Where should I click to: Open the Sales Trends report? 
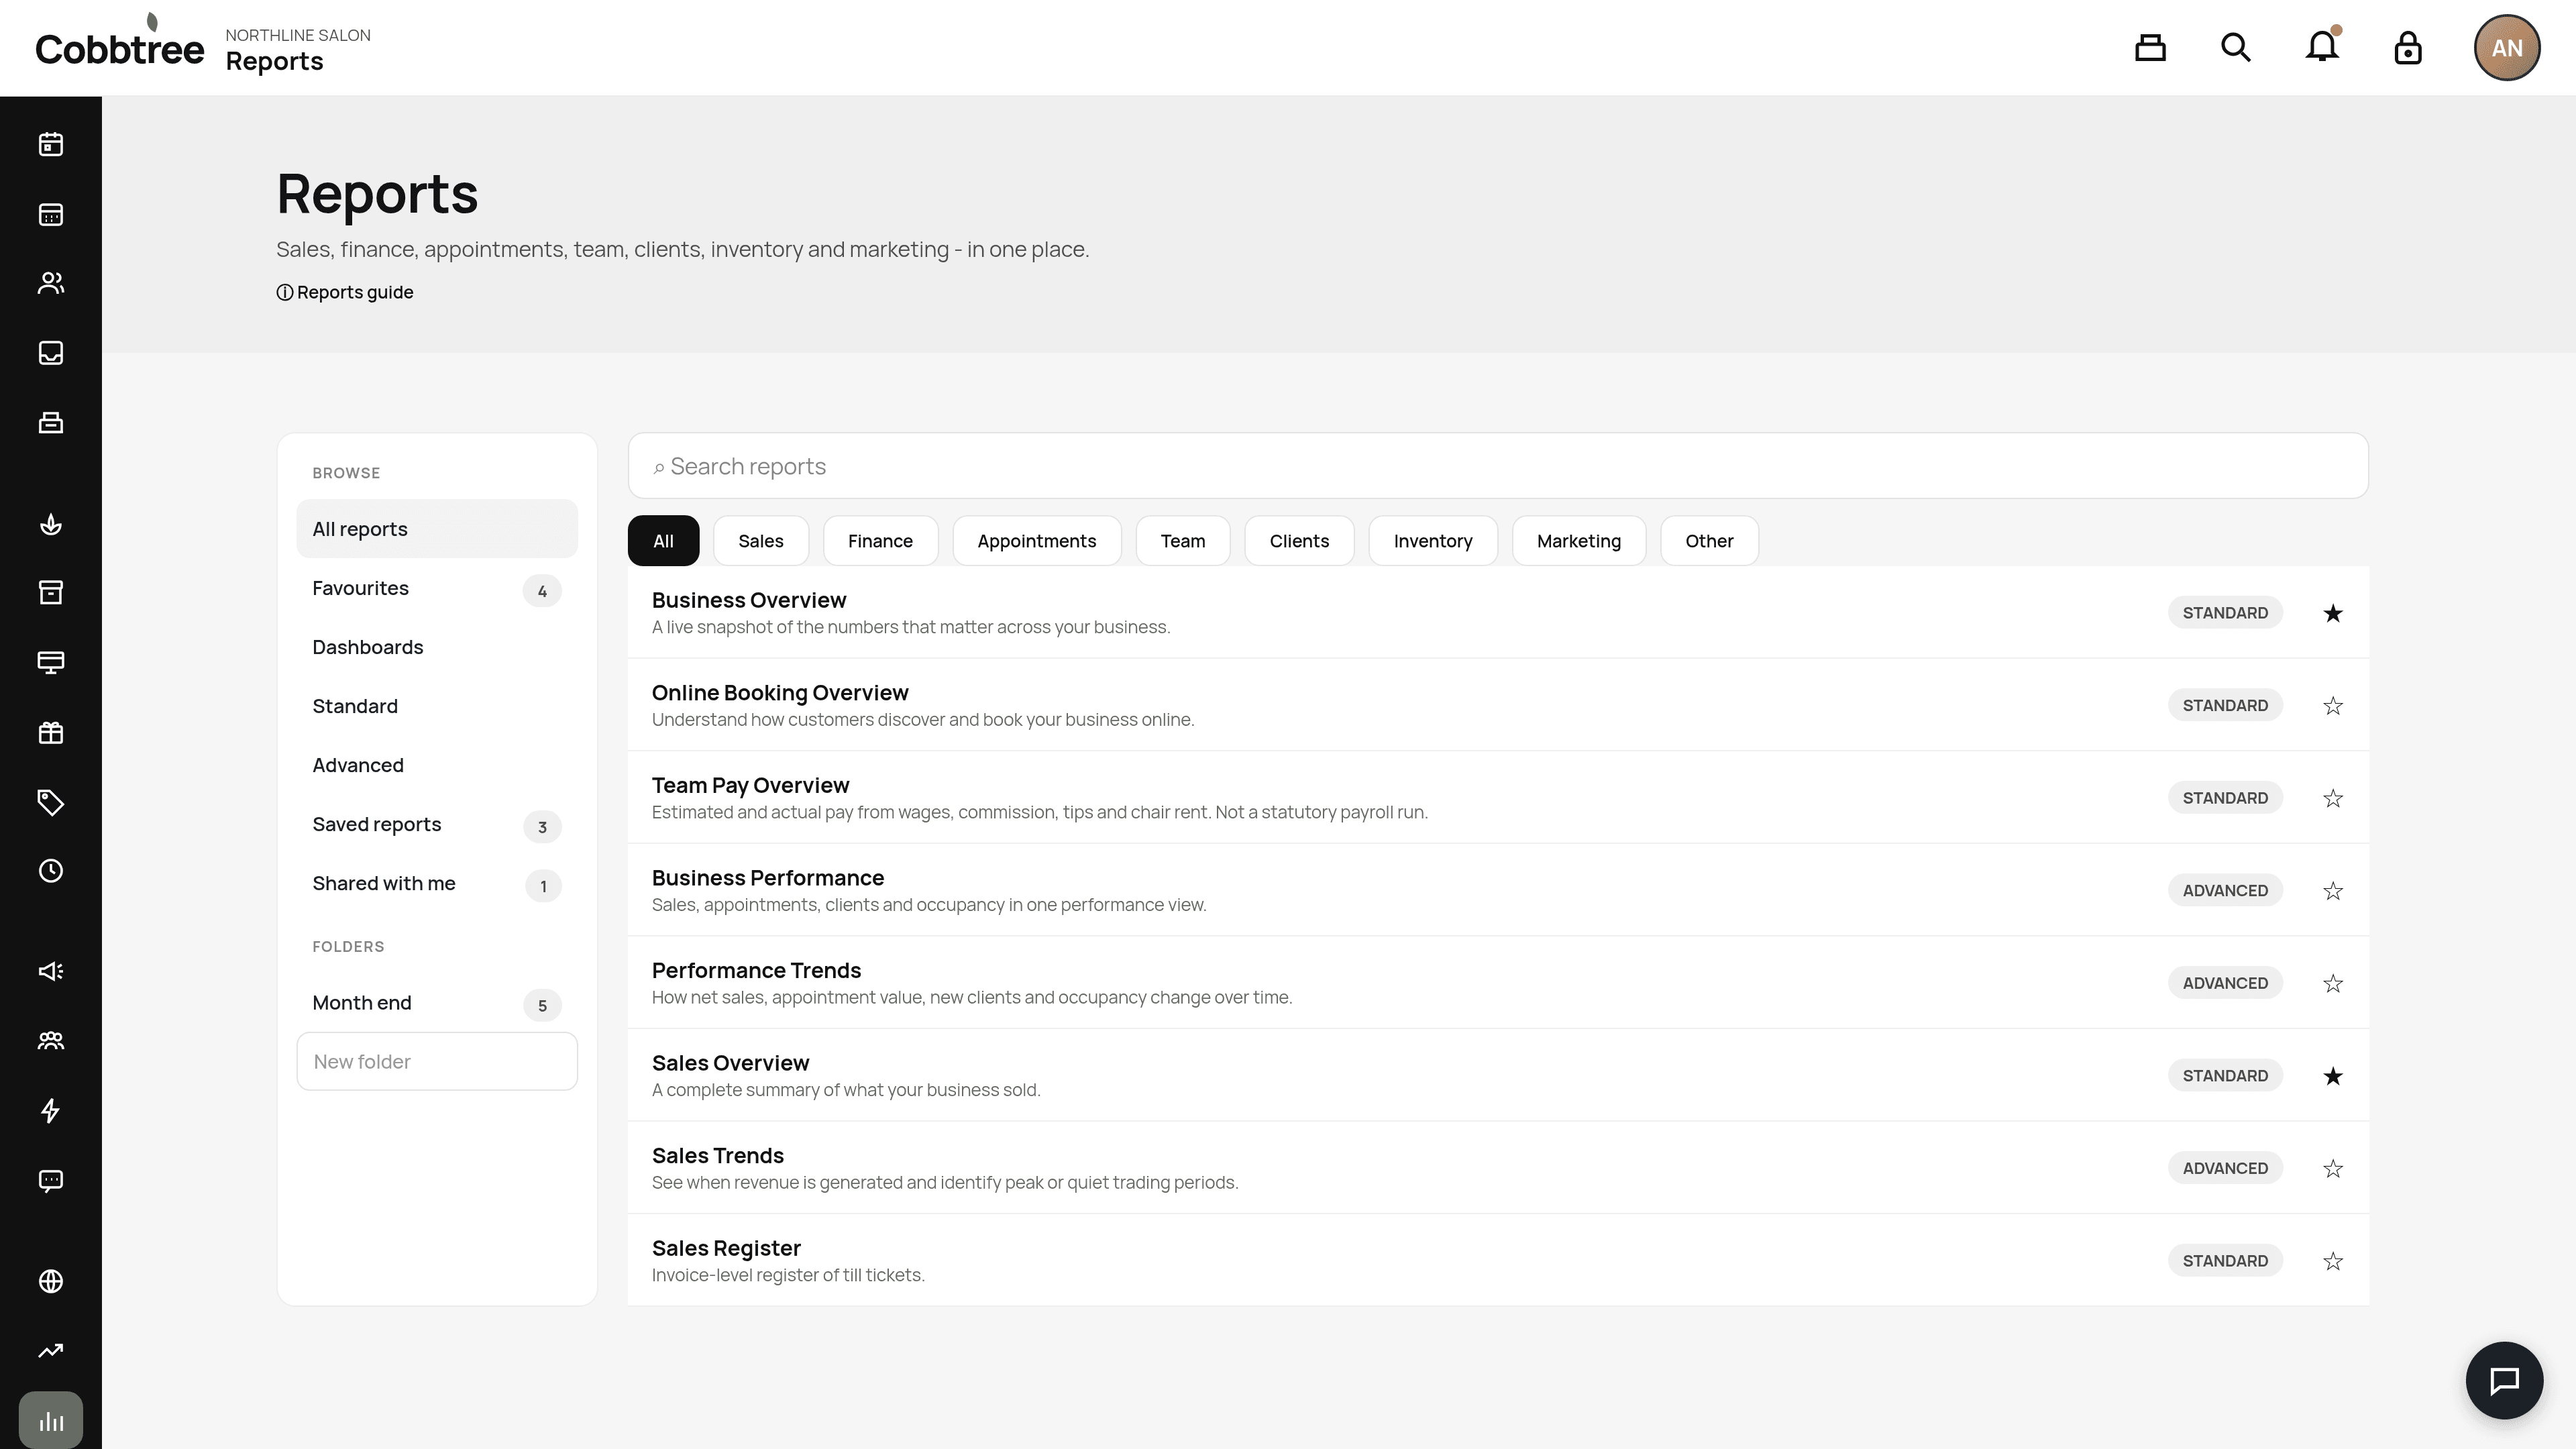(1498, 1168)
